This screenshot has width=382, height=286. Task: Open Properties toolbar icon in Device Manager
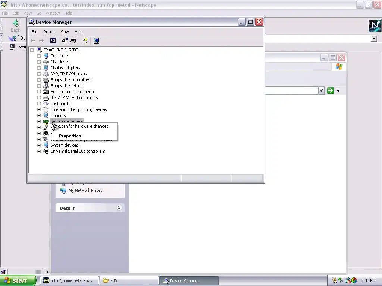(x=64, y=41)
